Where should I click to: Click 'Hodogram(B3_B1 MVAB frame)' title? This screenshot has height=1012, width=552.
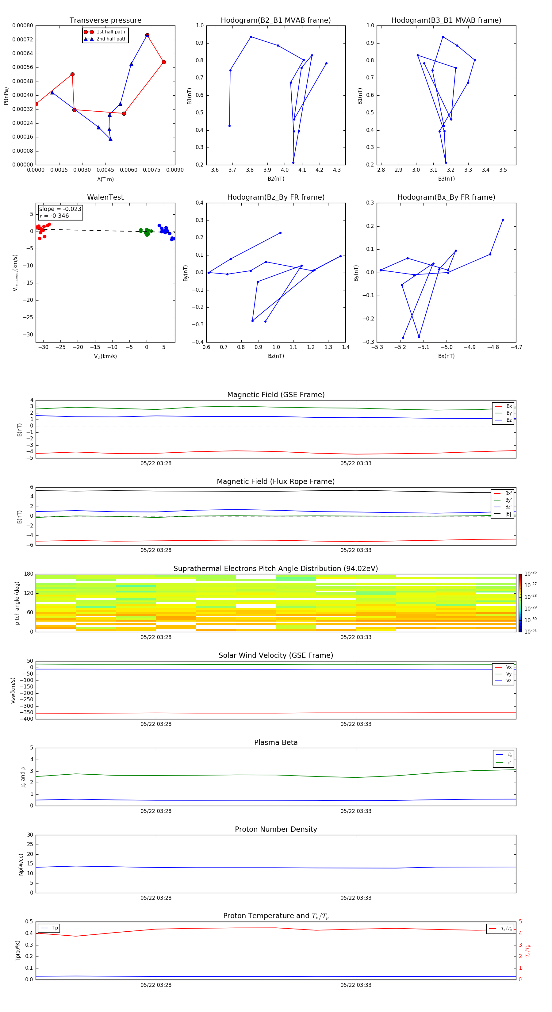click(x=446, y=20)
